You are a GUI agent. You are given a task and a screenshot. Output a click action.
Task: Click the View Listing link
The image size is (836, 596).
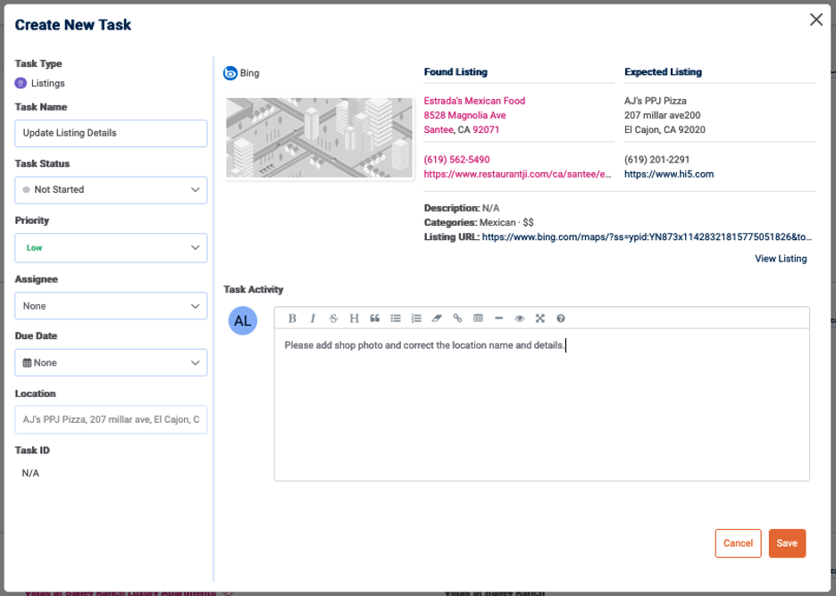tap(780, 259)
